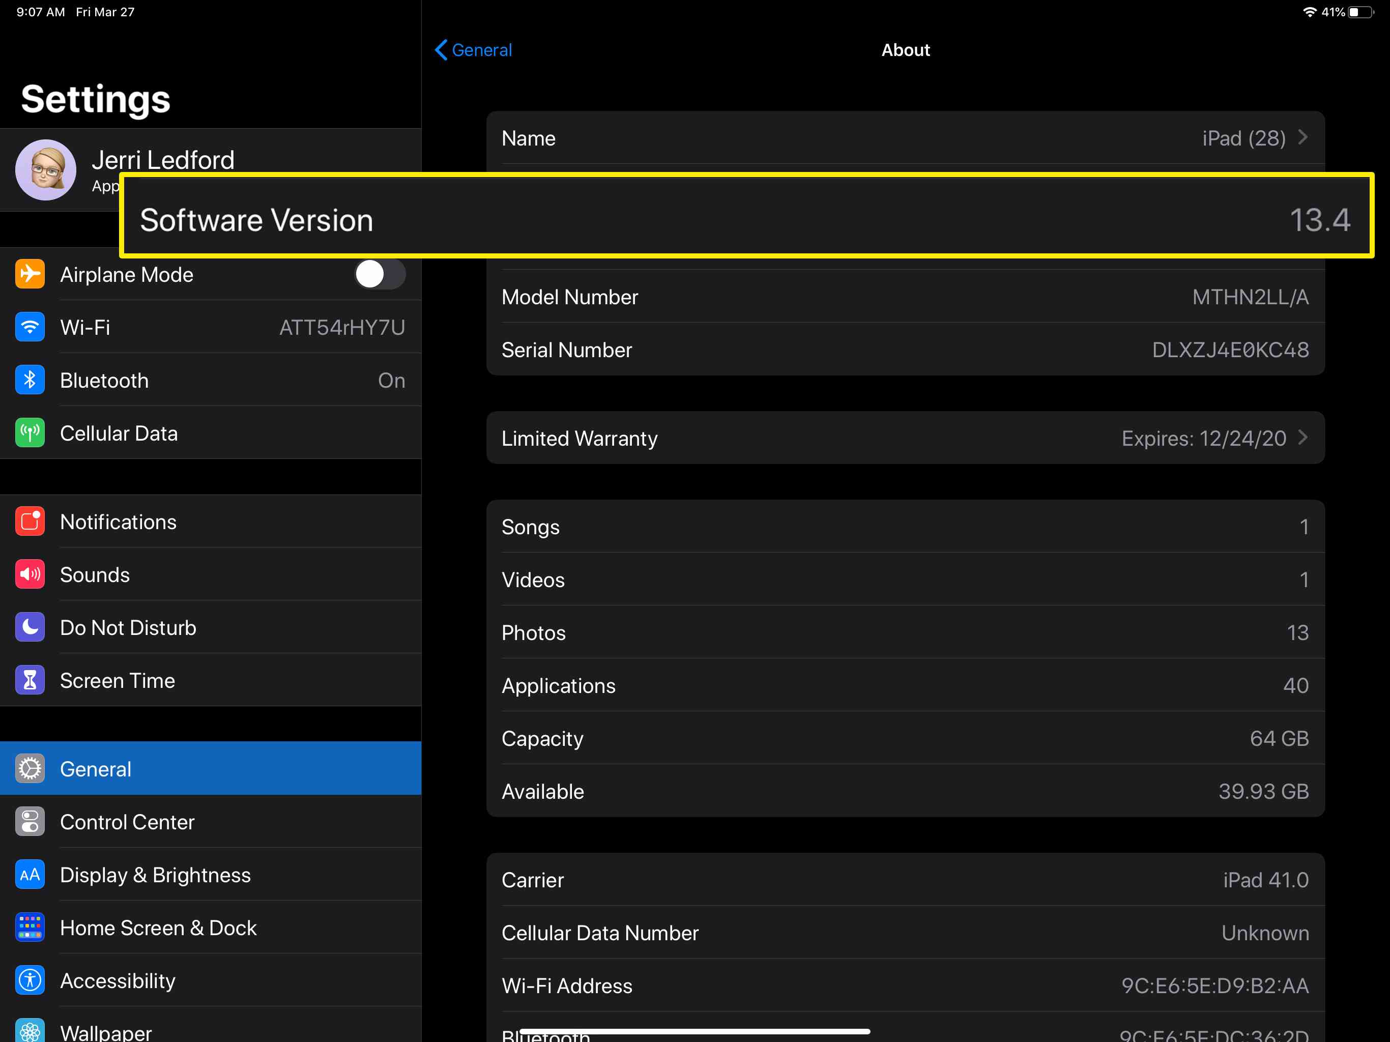Tap the General gear icon
The width and height of the screenshot is (1390, 1042).
(x=30, y=768)
